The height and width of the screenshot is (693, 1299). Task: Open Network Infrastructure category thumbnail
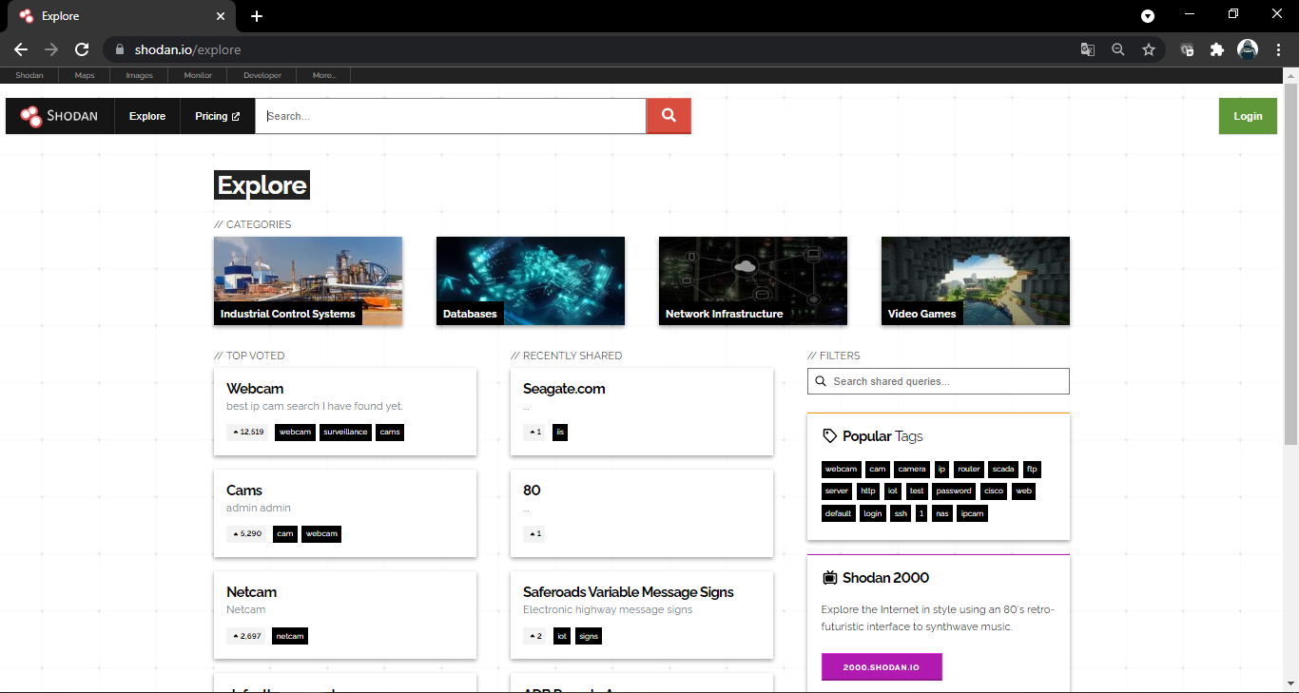click(753, 280)
